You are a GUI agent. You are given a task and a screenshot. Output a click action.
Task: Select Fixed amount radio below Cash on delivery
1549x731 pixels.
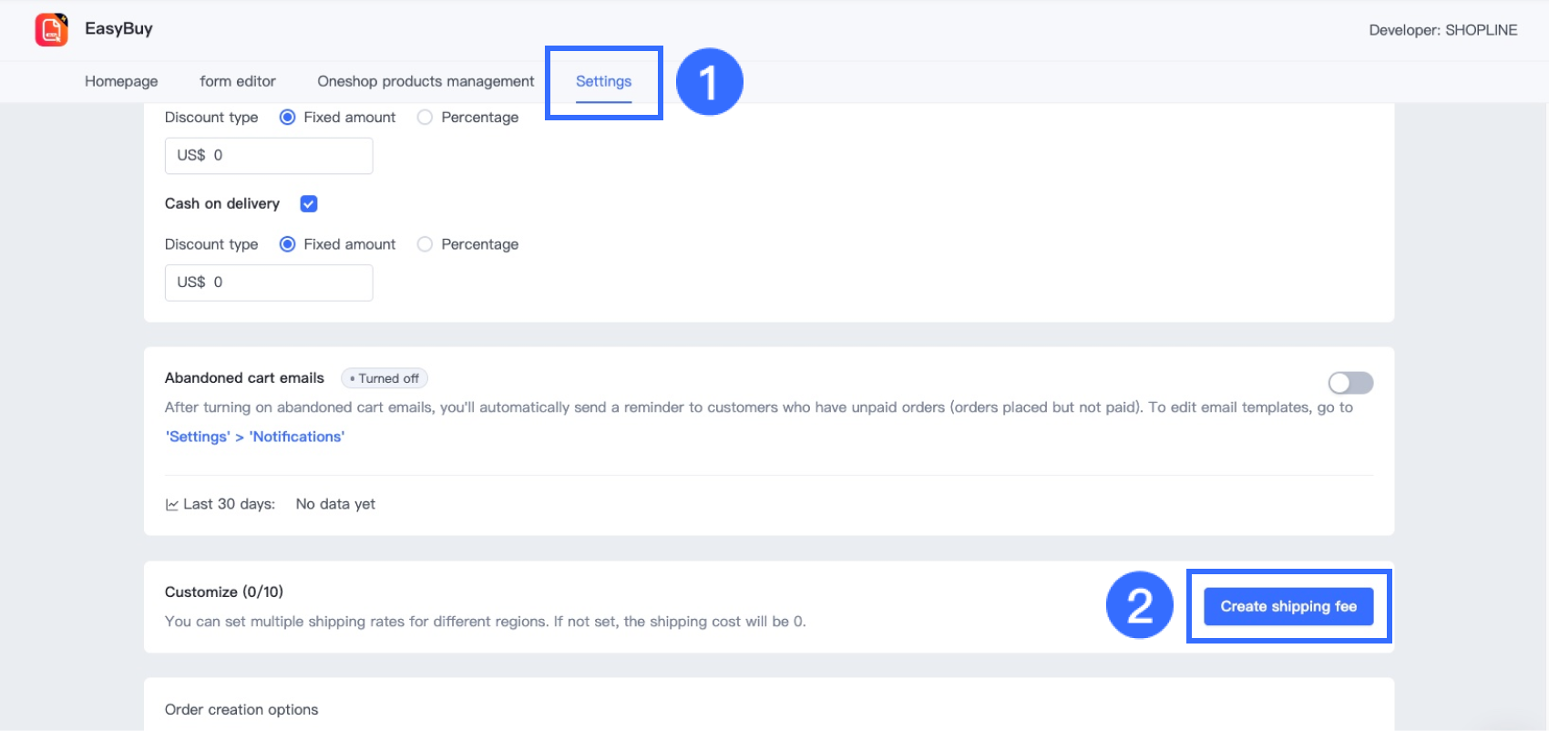click(x=288, y=244)
